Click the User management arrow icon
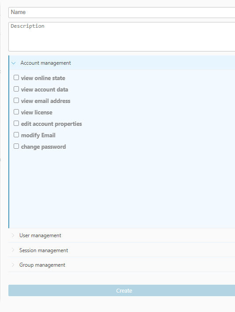 point(13,235)
